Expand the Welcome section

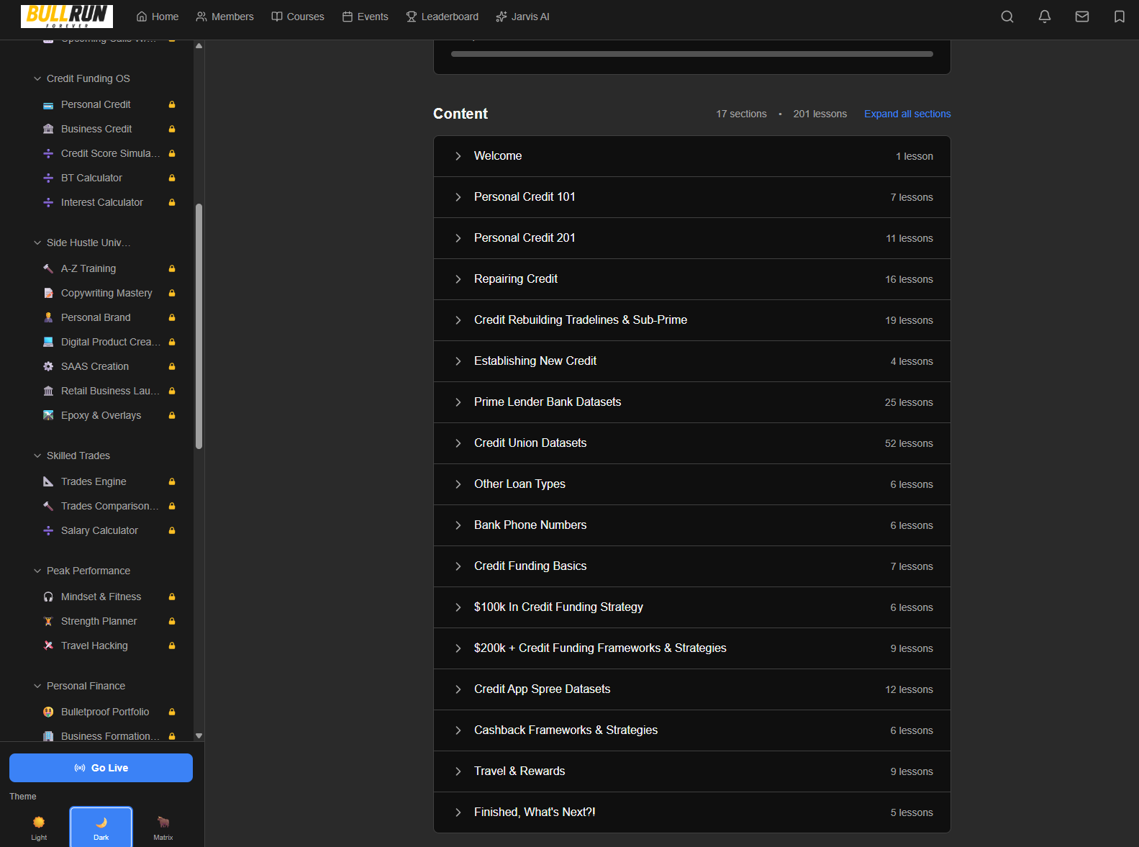692,156
